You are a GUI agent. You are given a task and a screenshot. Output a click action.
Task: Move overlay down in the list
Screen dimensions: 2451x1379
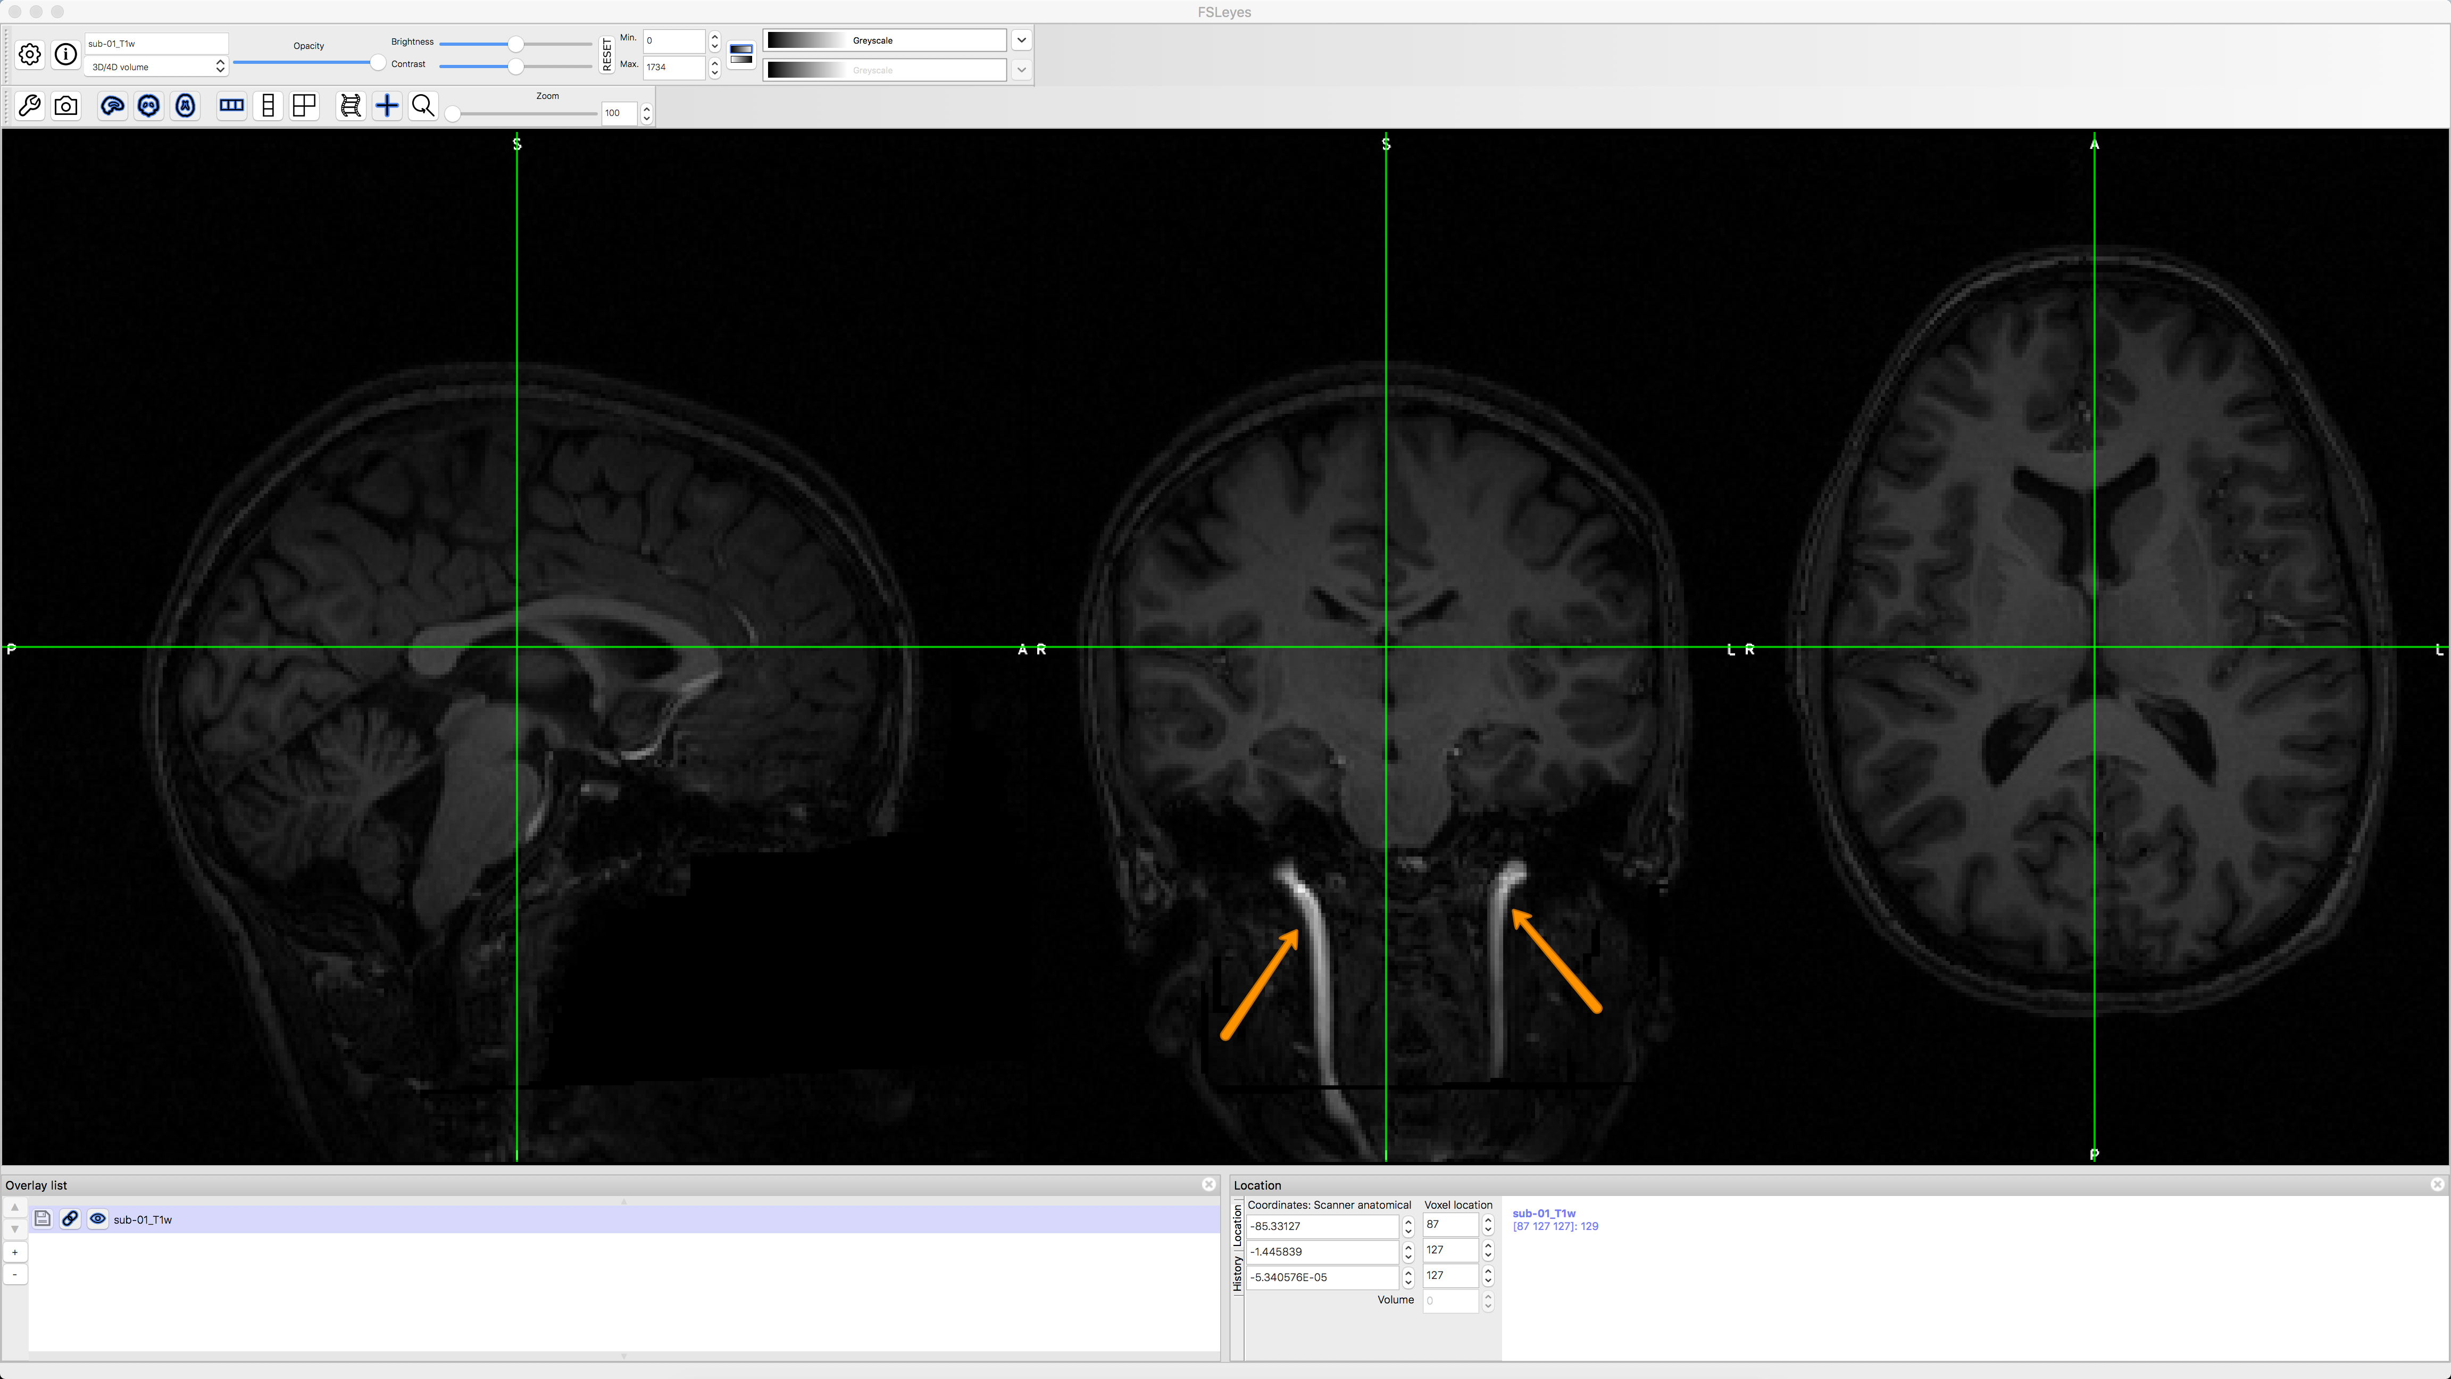point(14,1230)
